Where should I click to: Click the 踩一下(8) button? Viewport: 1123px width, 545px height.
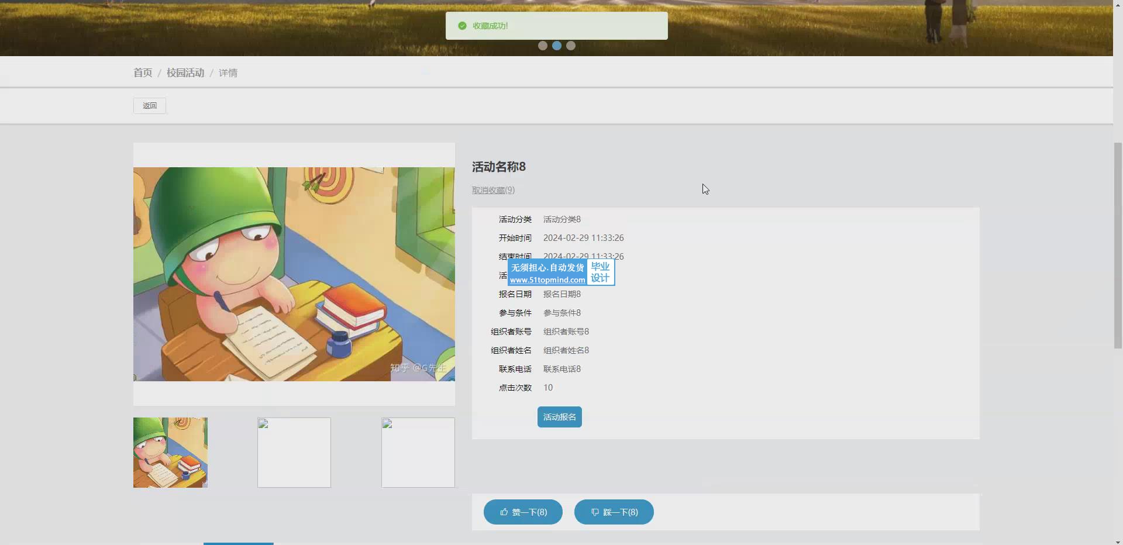(614, 512)
